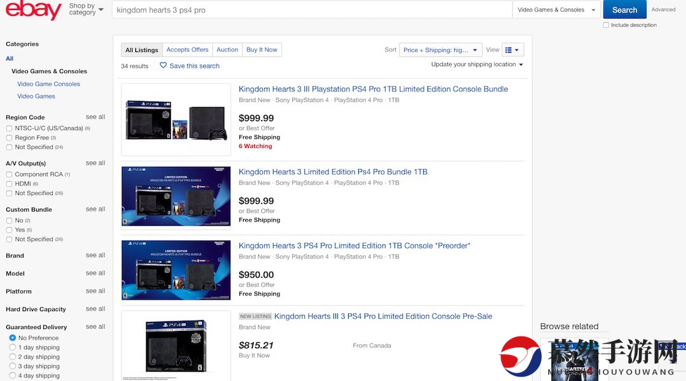This screenshot has width=686, height=381.
Task: Click see all next to Region Code
Action: (95, 117)
